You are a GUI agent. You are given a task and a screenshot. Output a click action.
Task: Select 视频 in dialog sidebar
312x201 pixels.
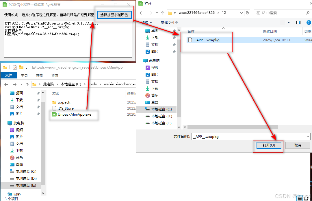point(155,68)
